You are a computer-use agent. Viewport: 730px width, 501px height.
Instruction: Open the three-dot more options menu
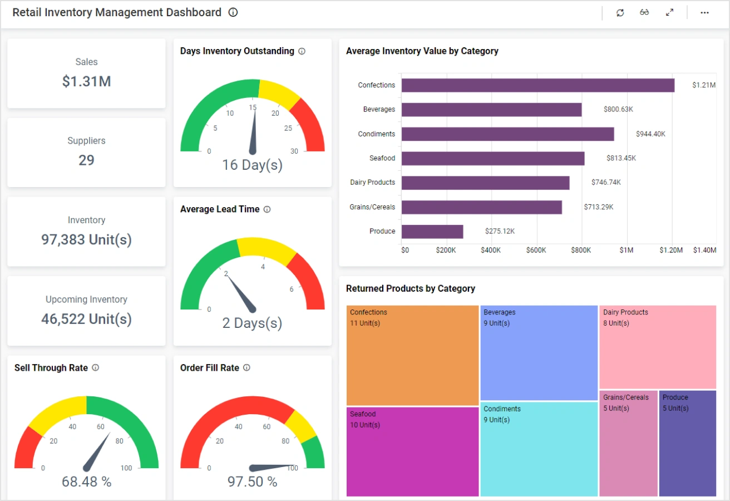704,13
